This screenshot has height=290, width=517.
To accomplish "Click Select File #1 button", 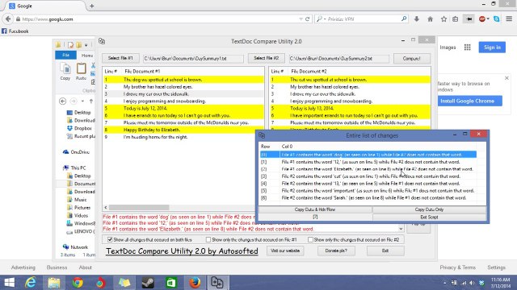I will 120,58.
